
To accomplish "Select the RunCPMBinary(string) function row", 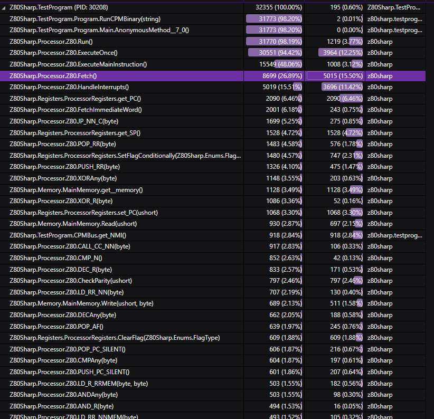I will [213, 19].
